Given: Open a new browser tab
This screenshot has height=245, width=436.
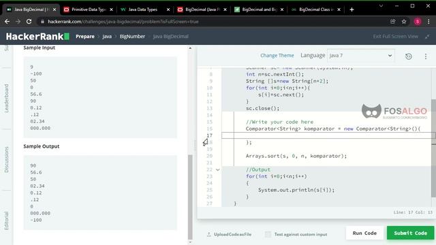Looking at the screenshot, I should click(x=352, y=10).
